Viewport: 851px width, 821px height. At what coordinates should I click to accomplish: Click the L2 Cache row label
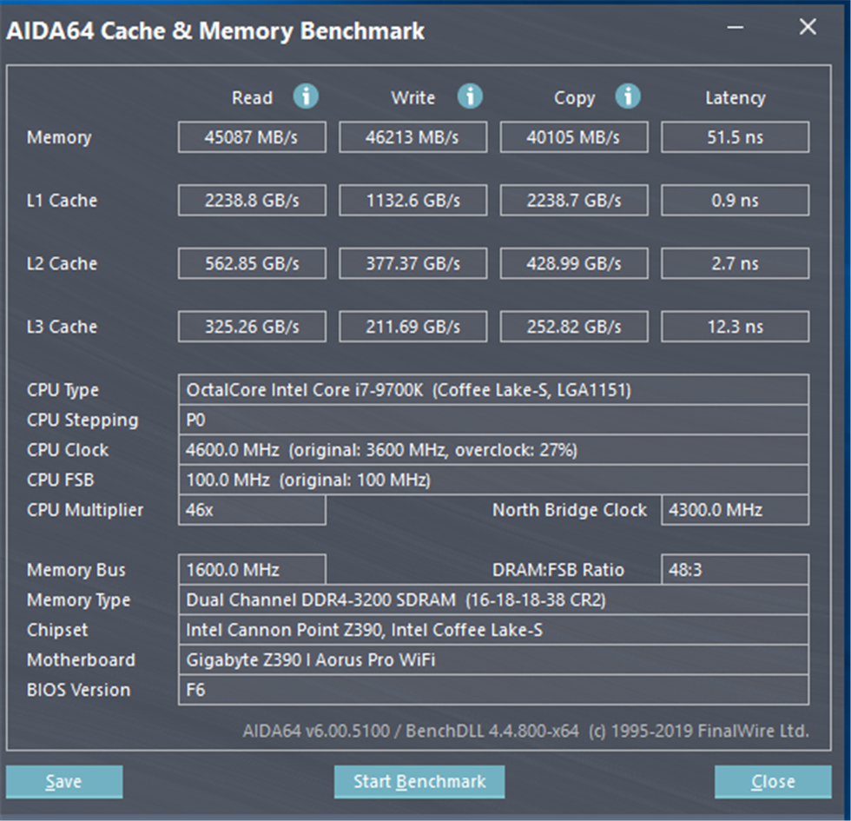click(62, 263)
